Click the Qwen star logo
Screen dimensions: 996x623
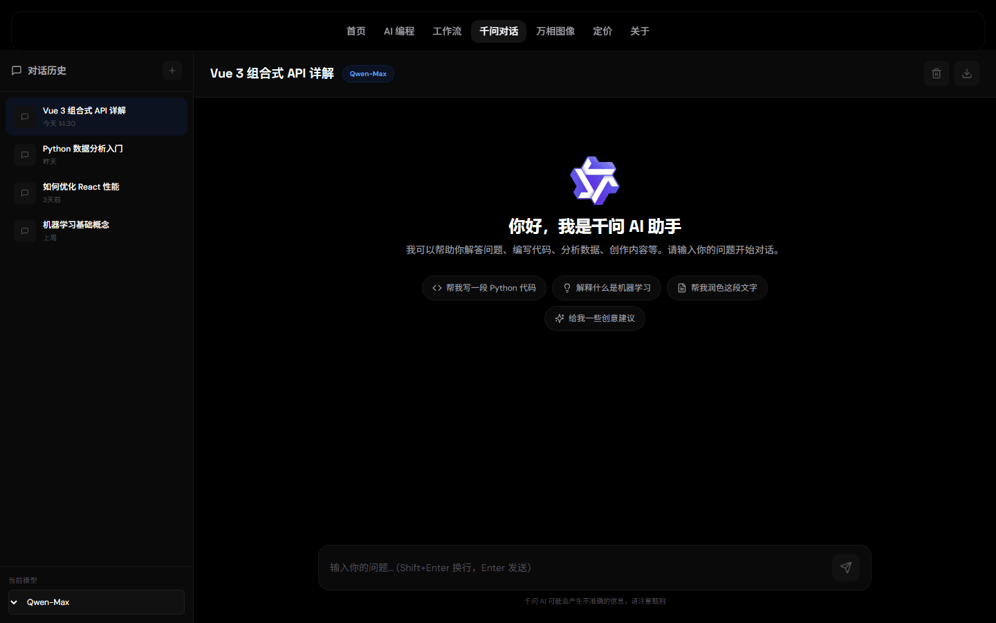click(595, 181)
